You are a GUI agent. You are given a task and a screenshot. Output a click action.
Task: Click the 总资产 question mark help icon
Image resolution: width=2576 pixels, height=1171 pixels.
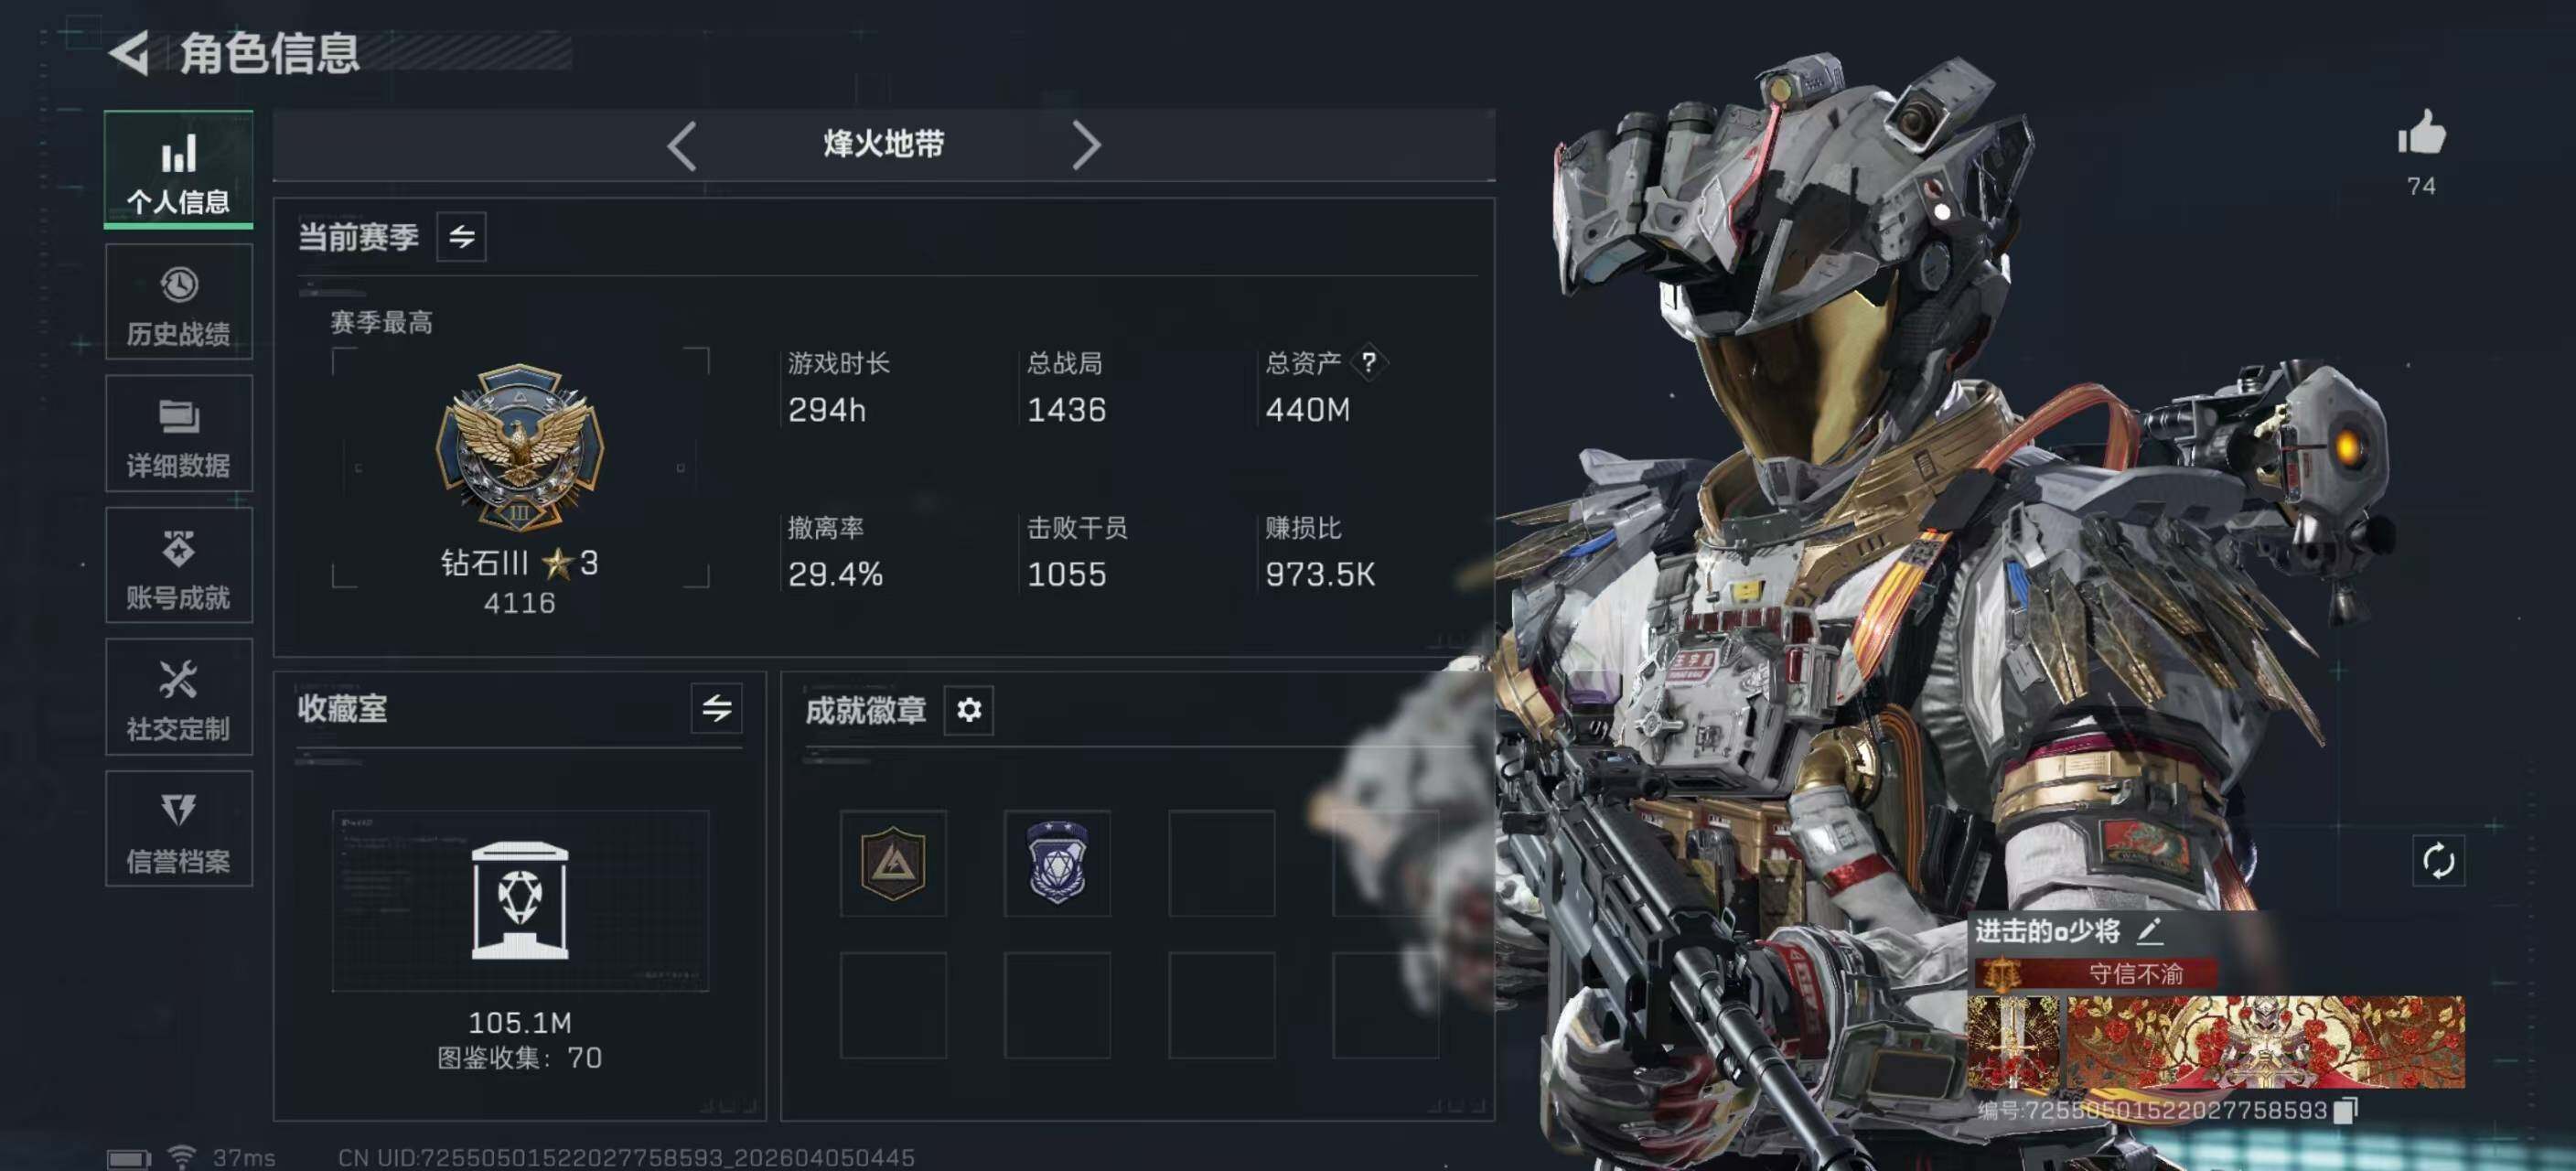coord(1369,362)
